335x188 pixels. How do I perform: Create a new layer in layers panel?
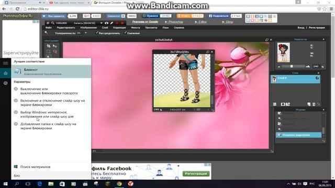coord(309,104)
